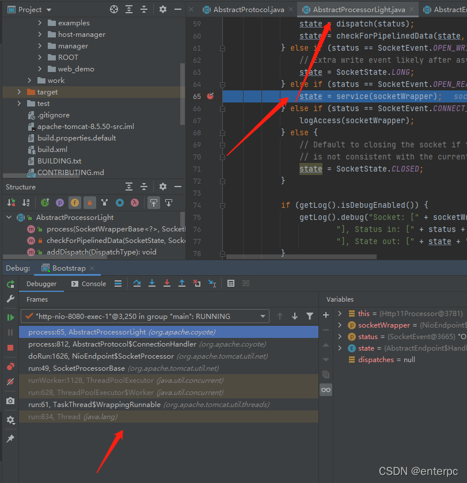The image size is (467, 483).
Task: Open Structure panel settings gear
Action: click(x=162, y=187)
